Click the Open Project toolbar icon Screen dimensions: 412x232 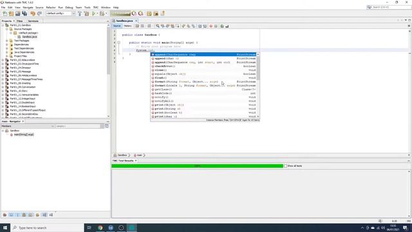click(17, 14)
